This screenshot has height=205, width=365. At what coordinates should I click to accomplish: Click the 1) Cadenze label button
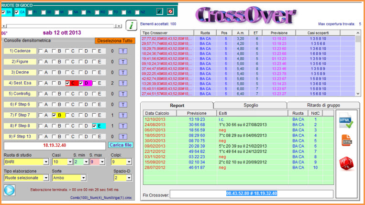20,51
